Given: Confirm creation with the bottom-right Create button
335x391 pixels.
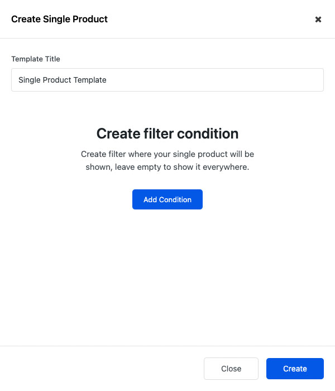Looking at the screenshot, I should [295, 369].
